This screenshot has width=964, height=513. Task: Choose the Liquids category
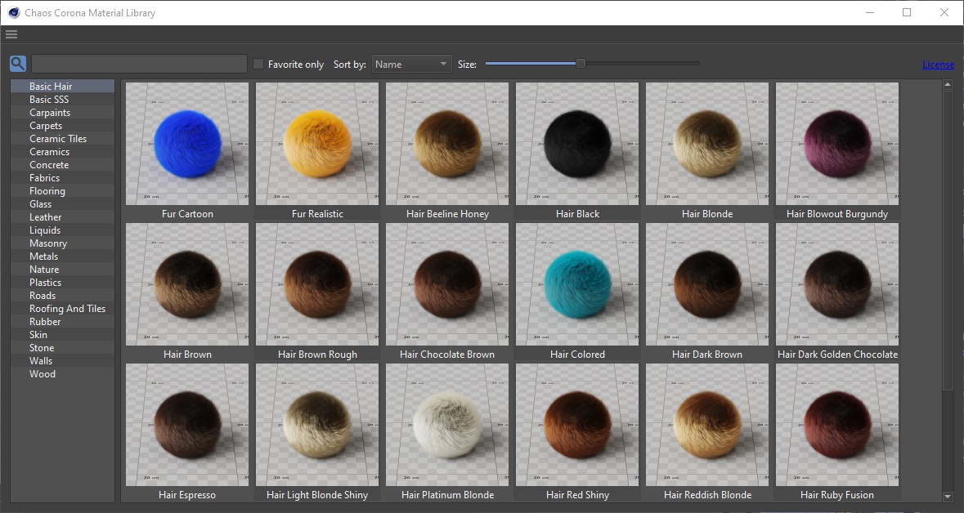62,230
